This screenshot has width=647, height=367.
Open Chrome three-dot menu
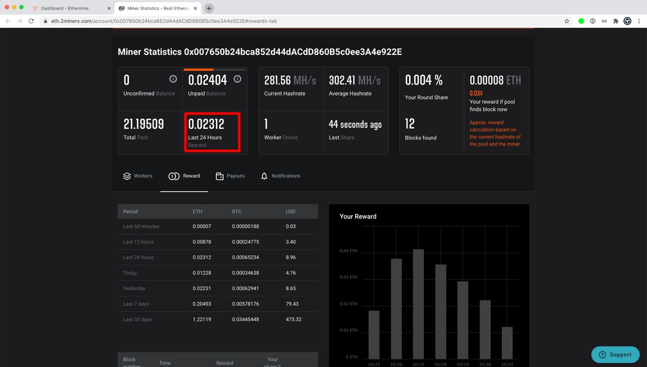coord(639,21)
